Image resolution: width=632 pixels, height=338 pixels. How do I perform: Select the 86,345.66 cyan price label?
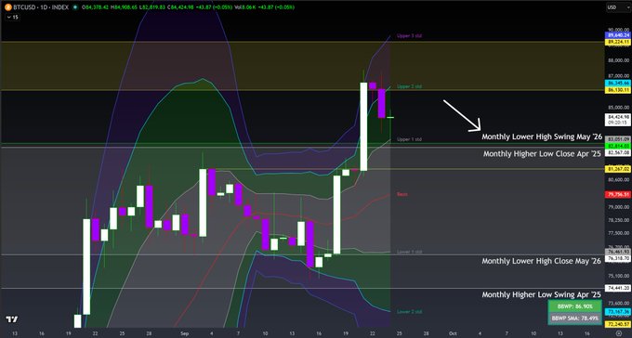(x=618, y=83)
